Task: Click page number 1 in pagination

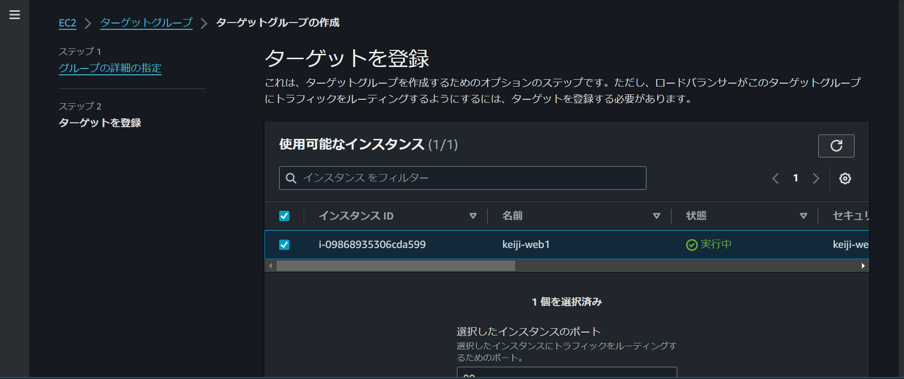Action: tap(796, 178)
